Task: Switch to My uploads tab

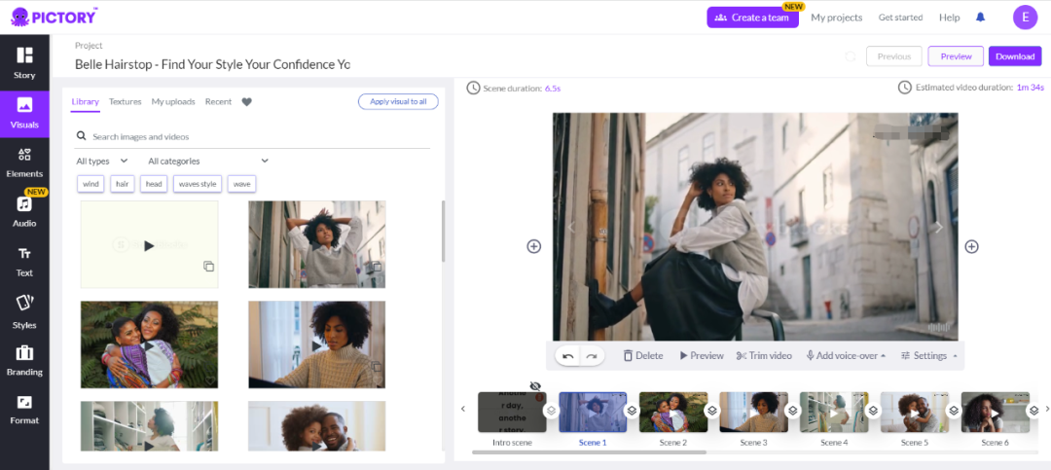Action: [173, 102]
